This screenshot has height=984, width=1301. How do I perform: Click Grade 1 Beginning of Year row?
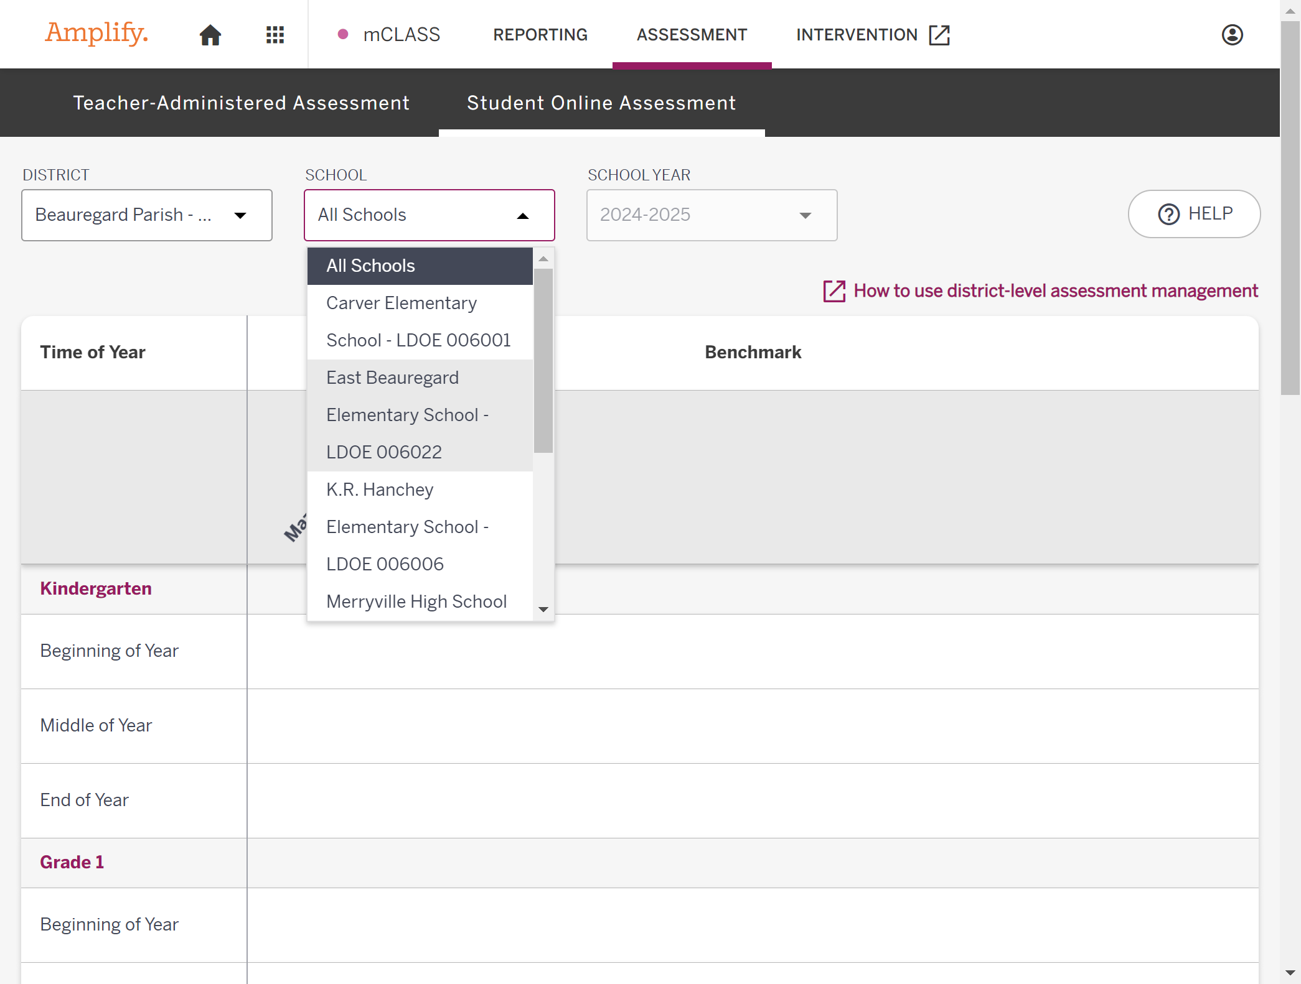[x=640, y=925]
